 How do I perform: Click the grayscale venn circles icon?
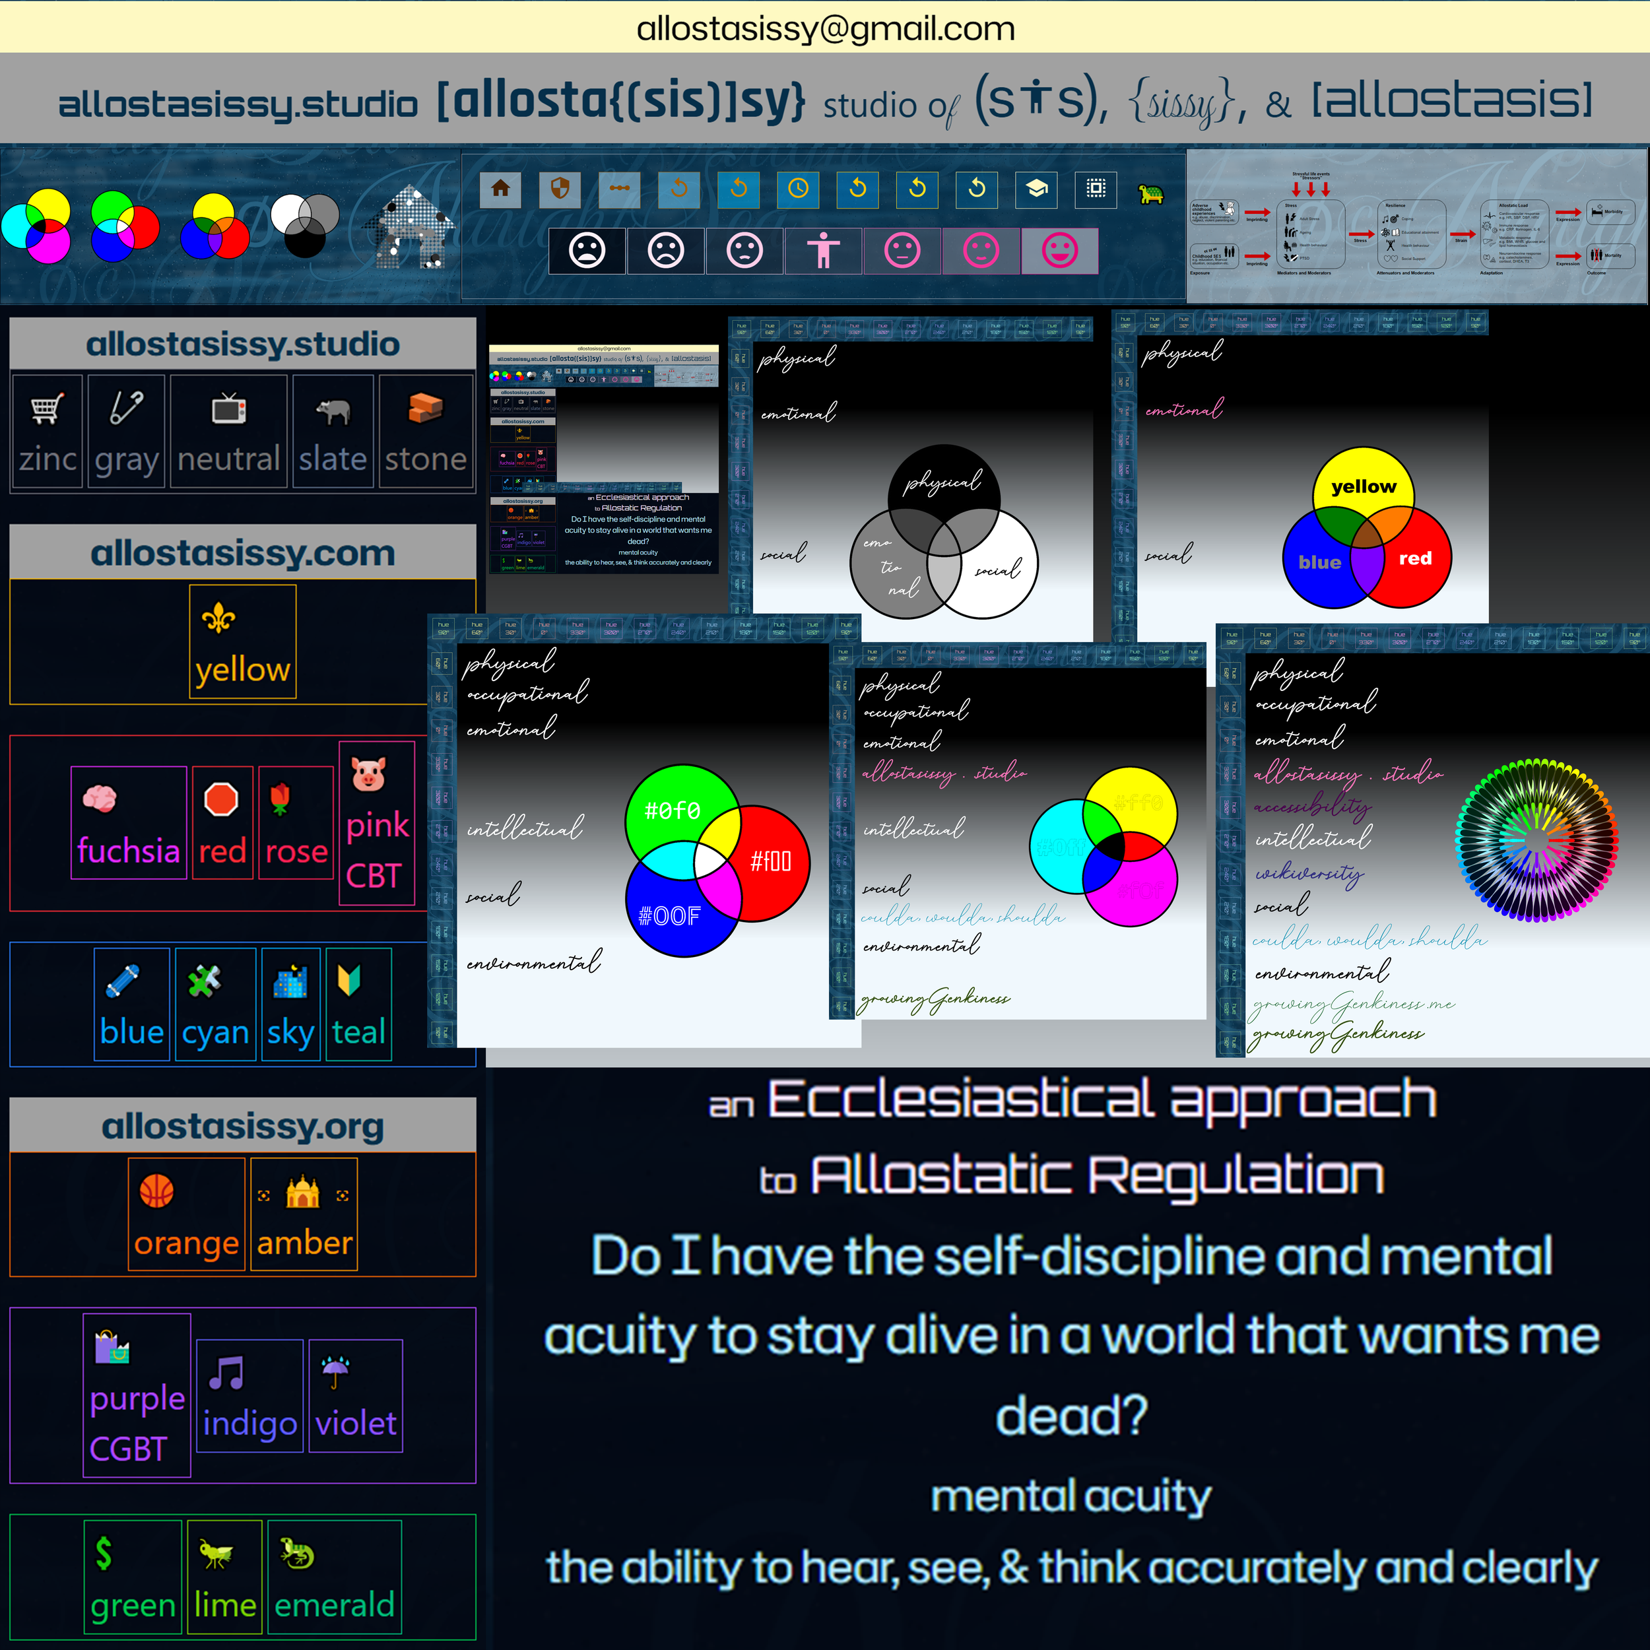[305, 224]
